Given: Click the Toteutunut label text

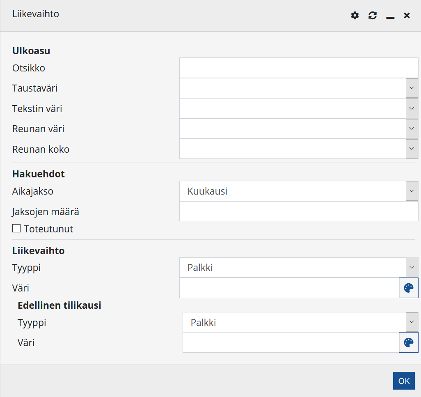Looking at the screenshot, I should tap(48, 229).
